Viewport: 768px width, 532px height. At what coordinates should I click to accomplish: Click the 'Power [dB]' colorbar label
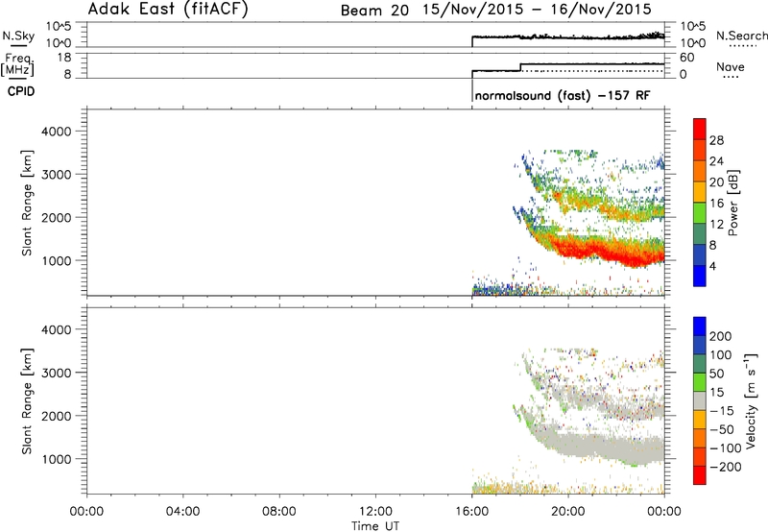[x=732, y=203]
